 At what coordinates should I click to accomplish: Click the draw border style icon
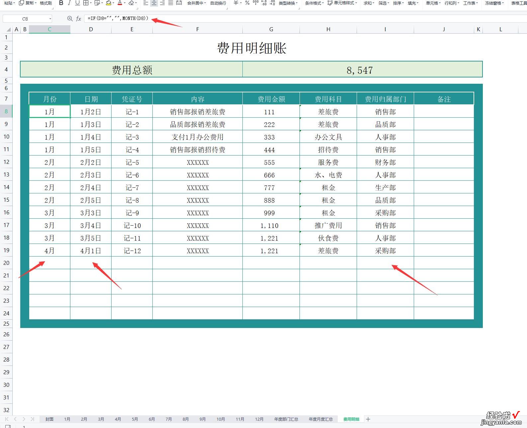tap(97, 3)
